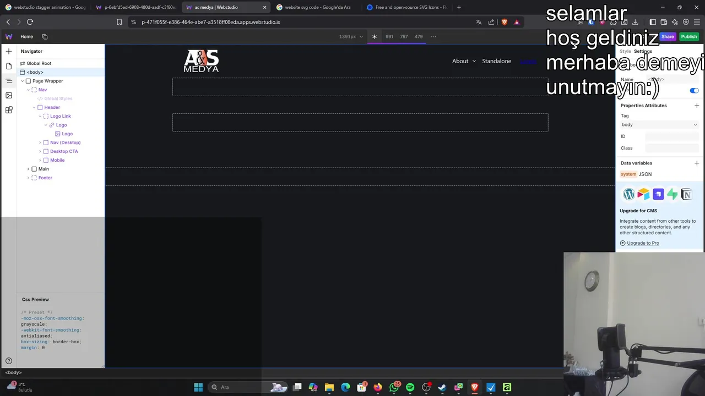Open OBS Studio from taskbar
Image resolution: width=705 pixels, height=396 pixels.
(426, 387)
